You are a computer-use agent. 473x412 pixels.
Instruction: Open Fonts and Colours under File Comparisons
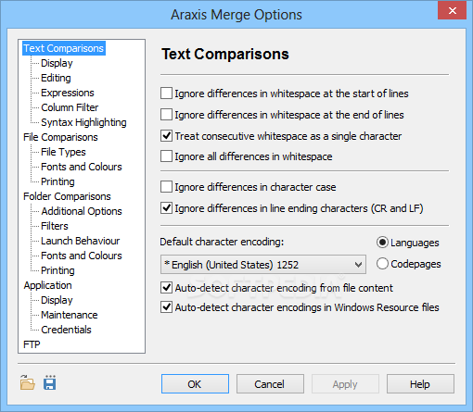82,167
